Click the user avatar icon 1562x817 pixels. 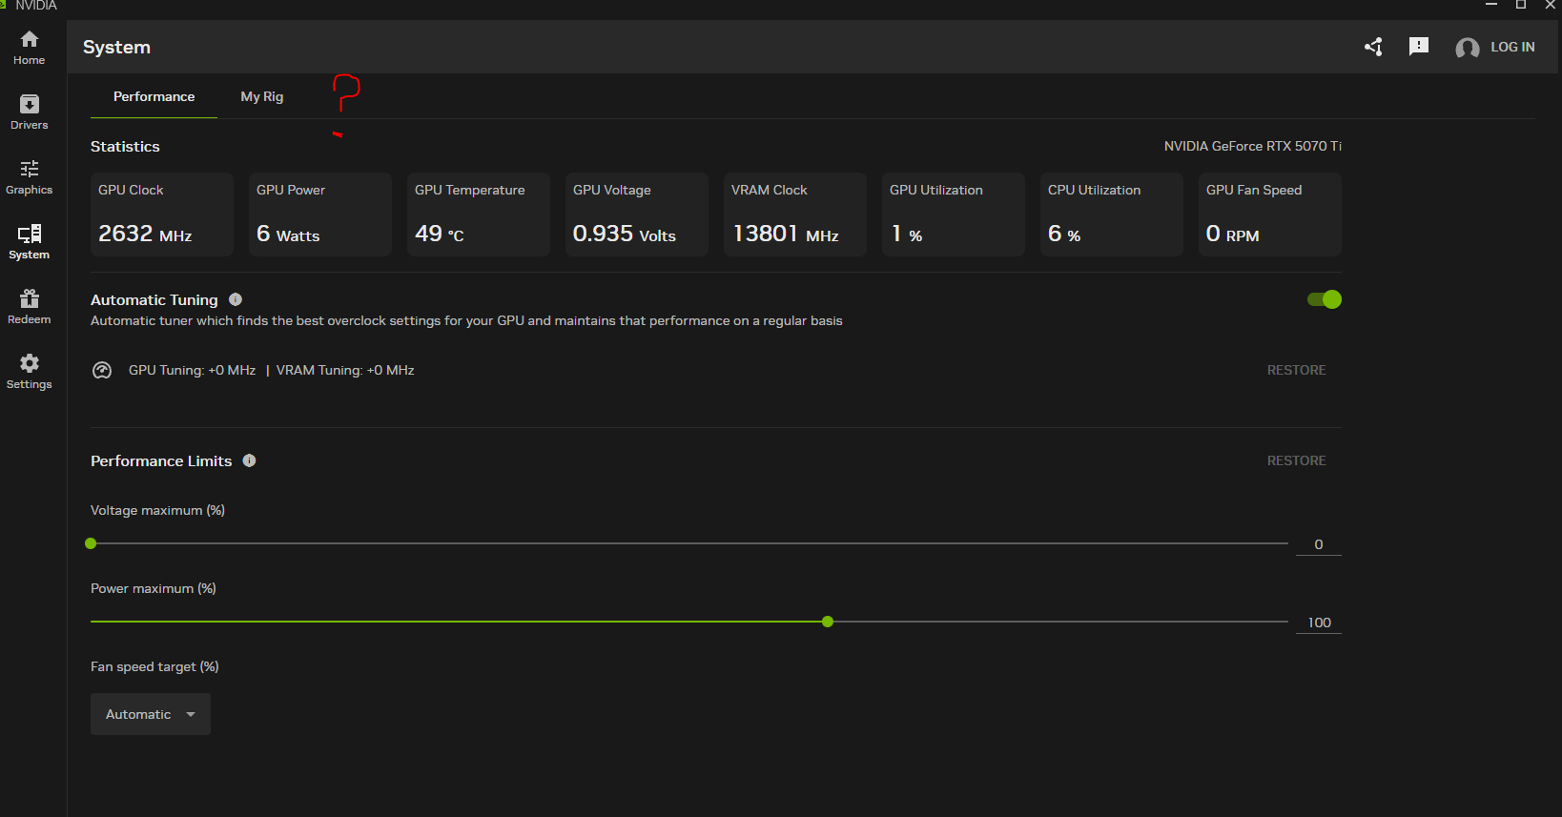1468,48
